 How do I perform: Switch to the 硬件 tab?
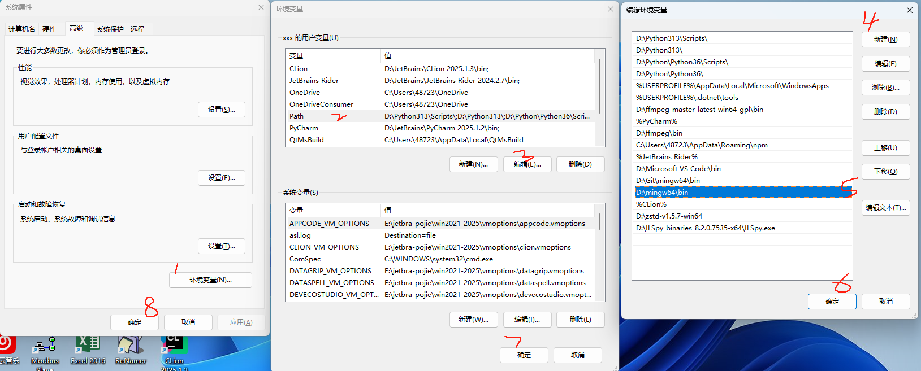point(49,29)
